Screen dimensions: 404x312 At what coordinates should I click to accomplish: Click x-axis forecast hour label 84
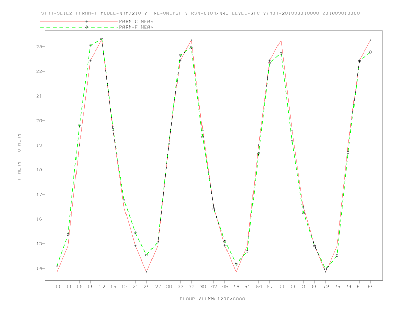(x=370, y=287)
